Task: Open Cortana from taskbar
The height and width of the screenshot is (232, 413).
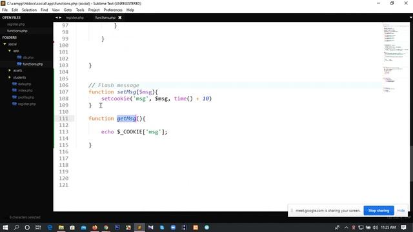Action: click(x=27, y=227)
